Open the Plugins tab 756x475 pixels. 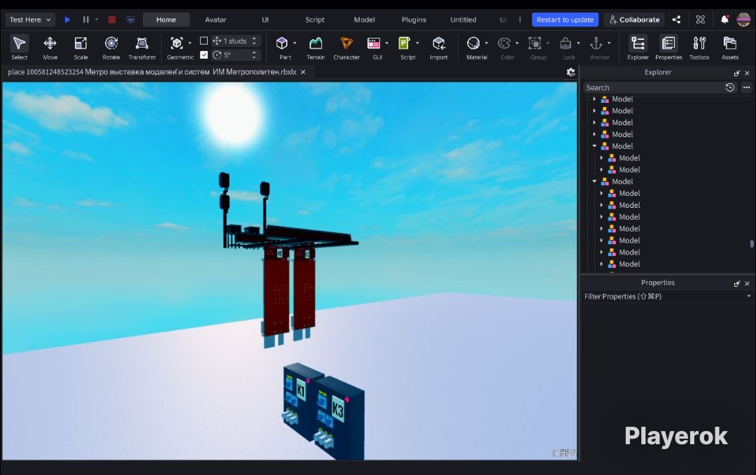(414, 20)
